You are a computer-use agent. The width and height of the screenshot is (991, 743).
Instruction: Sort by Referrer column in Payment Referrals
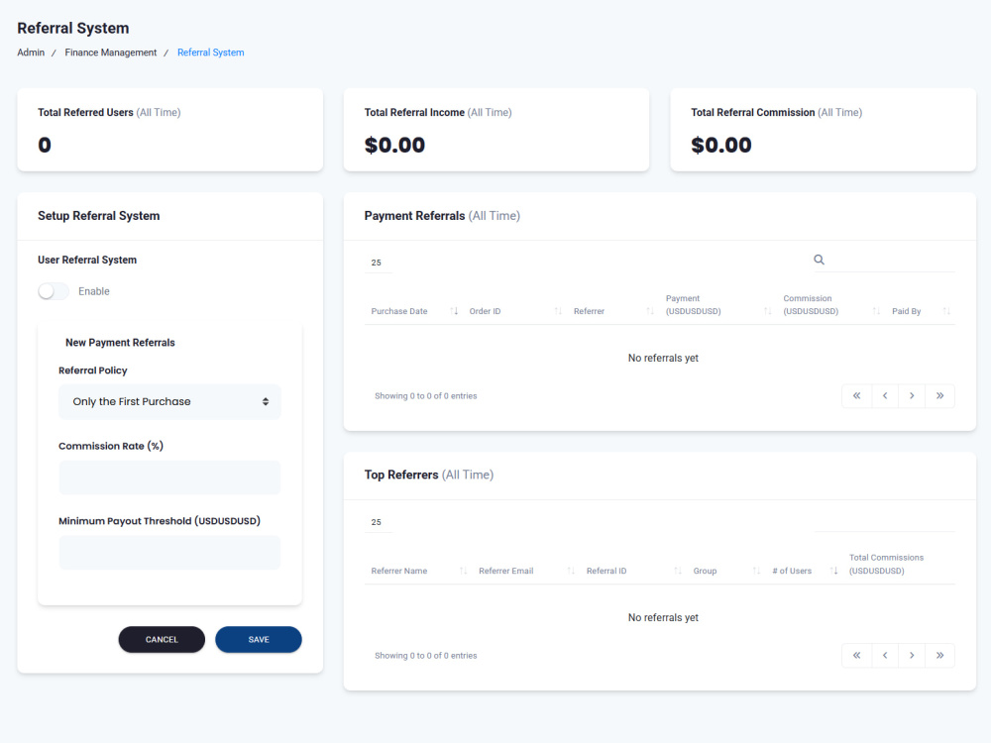point(613,311)
